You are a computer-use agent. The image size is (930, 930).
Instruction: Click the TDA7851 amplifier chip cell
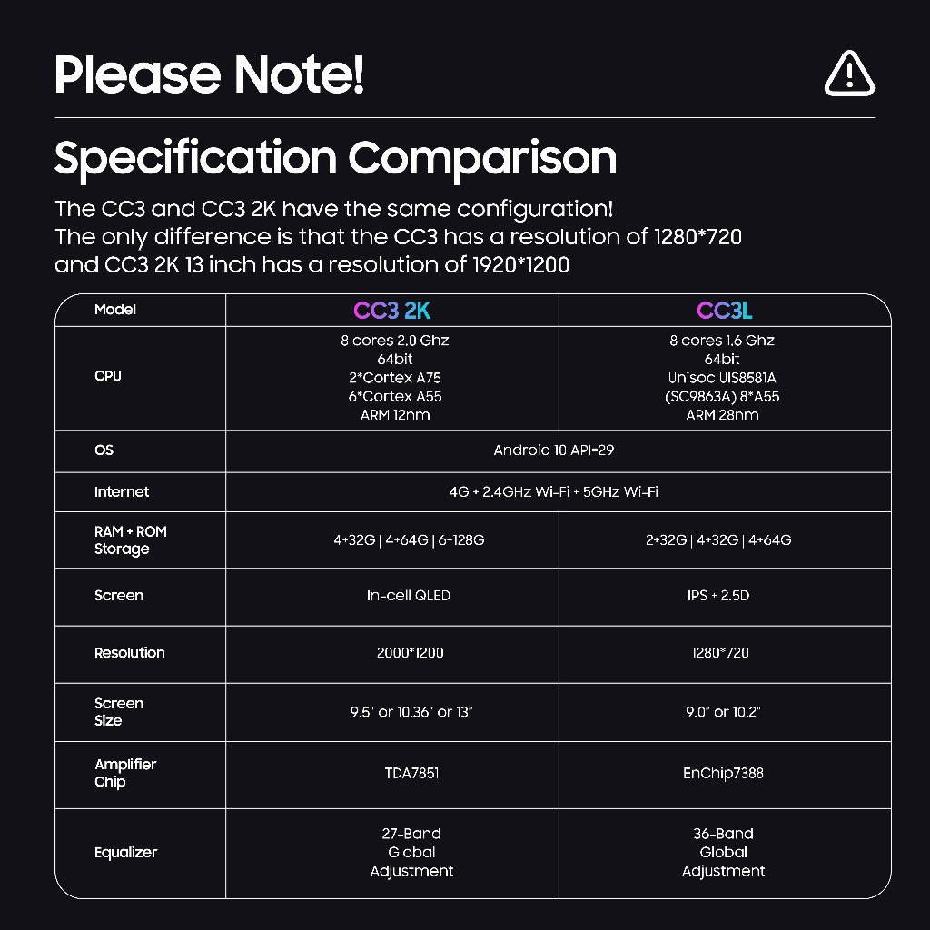[x=411, y=774]
